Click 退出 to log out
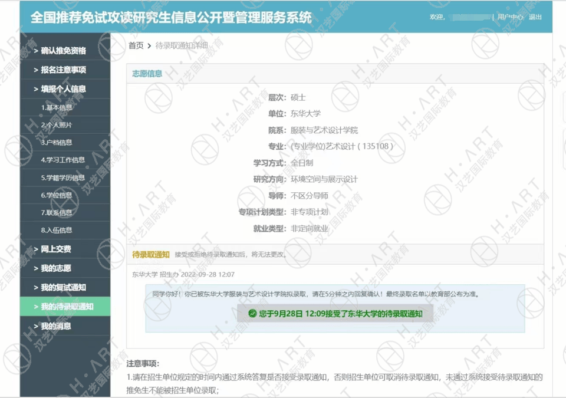The image size is (566, 398). [x=535, y=17]
